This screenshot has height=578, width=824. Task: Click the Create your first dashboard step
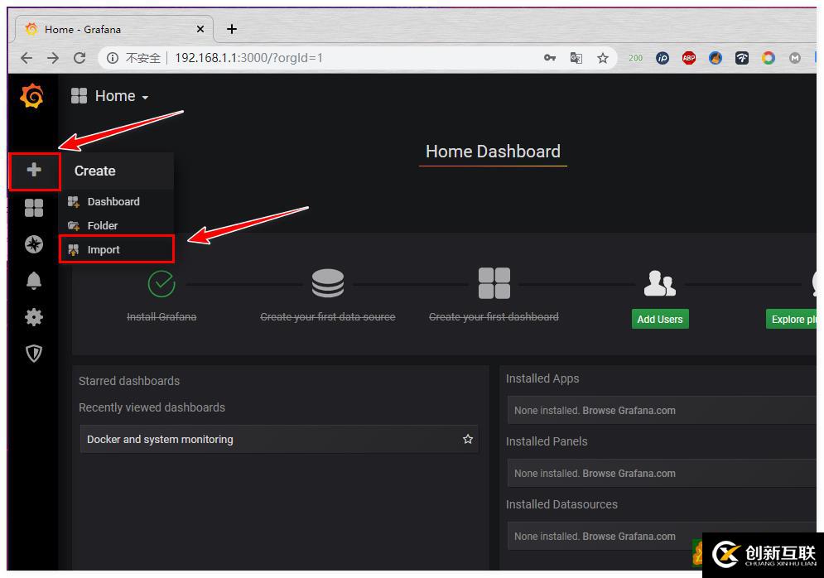coord(494,317)
